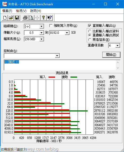The image size is (124, 152).
Task: Expand the 磁碟機 drive dropdown
Action: [42, 26]
